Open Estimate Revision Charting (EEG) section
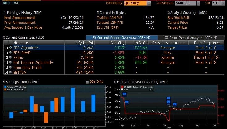The width and height of the screenshot is (227, 129). point(141,82)
